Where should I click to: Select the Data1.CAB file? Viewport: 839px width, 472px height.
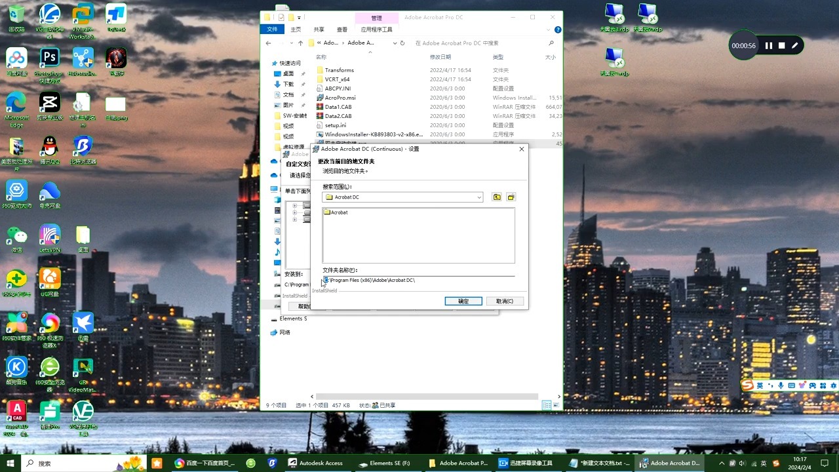pyautogui.click(x=338, y=107)
